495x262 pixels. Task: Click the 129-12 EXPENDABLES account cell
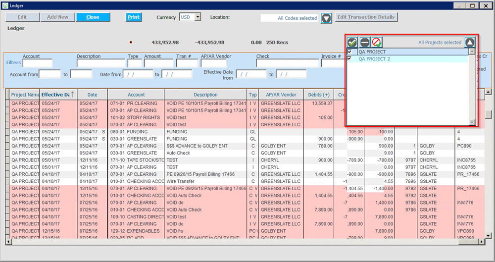click(x=136, y=231)
